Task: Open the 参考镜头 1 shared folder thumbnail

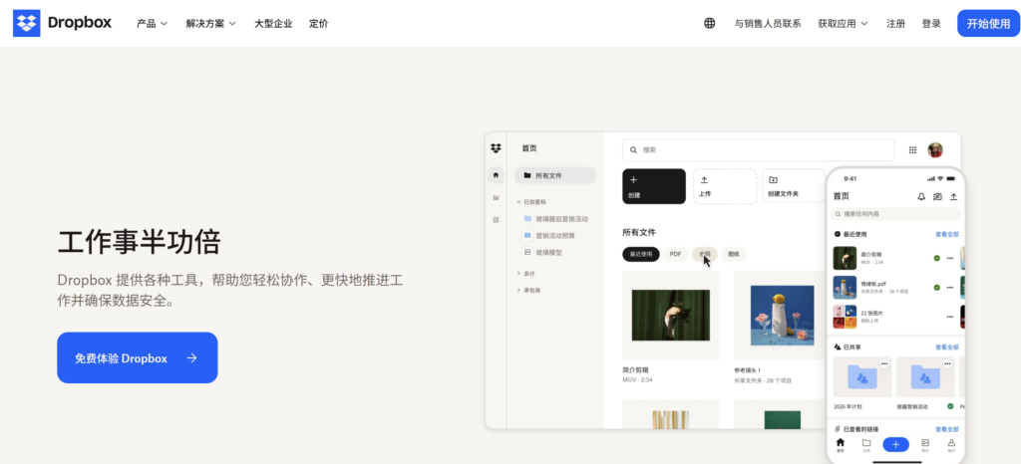Action: (x=782, y=316)
